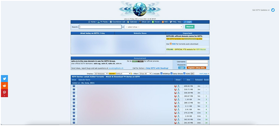Click the Password input field

[x=197, y=65]
